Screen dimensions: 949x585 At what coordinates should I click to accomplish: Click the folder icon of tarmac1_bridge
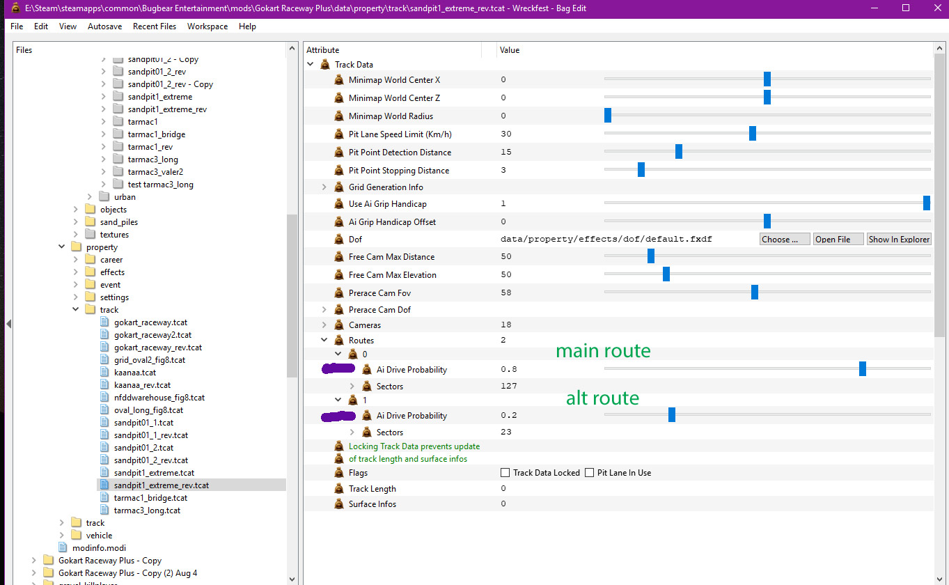click(118, 134)
